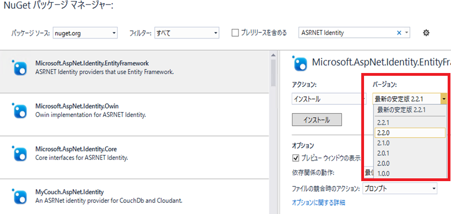Click the package list scrollbar up arrow
Viewport: 451px width, 214px height.
pos(273,55)
